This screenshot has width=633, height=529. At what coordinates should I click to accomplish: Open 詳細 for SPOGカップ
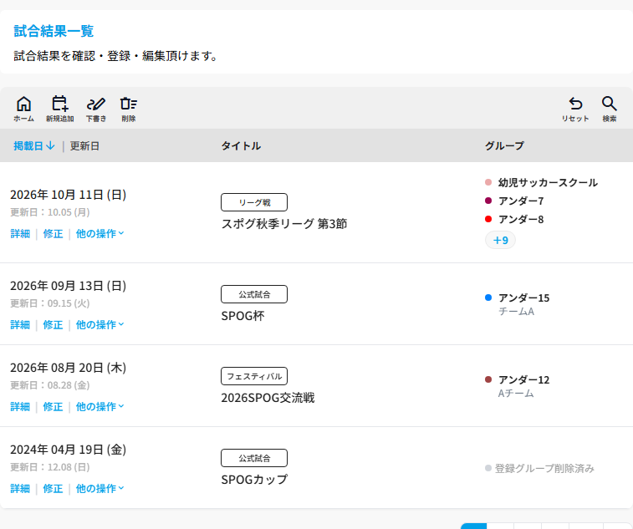(x=20, y=489)
